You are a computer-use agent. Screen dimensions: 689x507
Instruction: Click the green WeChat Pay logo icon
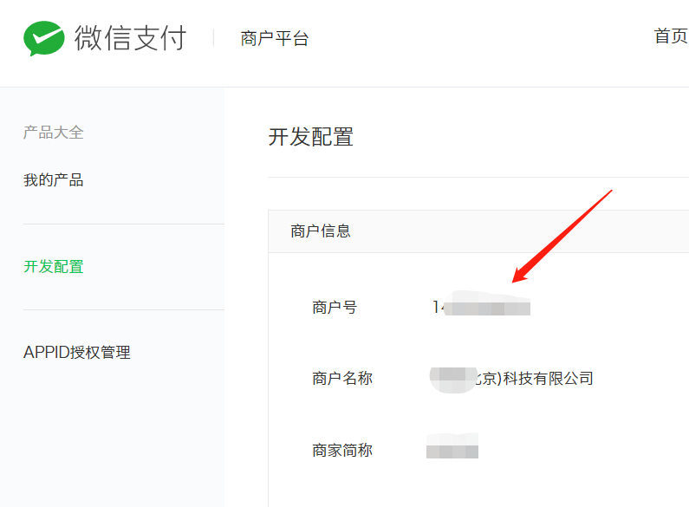coord(44,38)
